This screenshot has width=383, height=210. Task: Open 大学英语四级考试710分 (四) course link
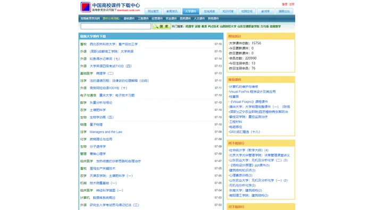coord(111,66)
